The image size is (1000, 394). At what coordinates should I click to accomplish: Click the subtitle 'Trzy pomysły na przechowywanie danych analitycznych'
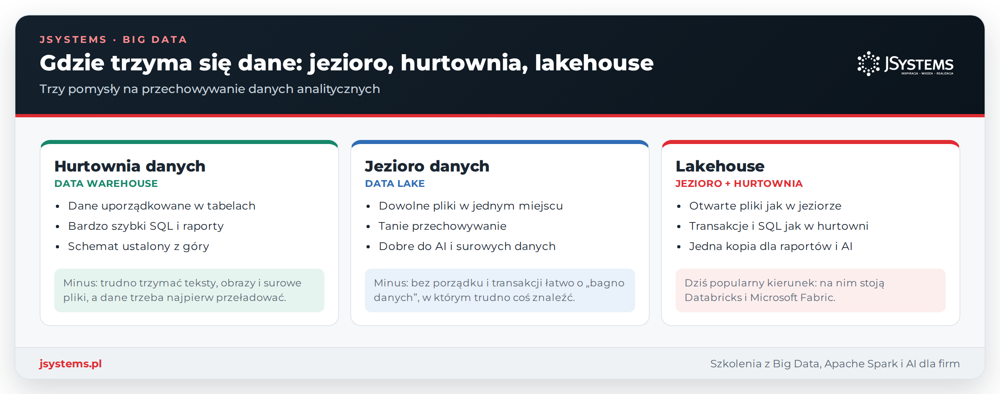click(x=210, y=89)
